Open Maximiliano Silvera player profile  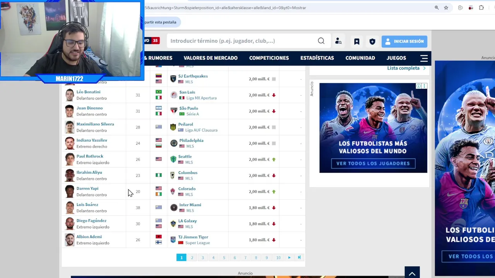click(95, 124)
